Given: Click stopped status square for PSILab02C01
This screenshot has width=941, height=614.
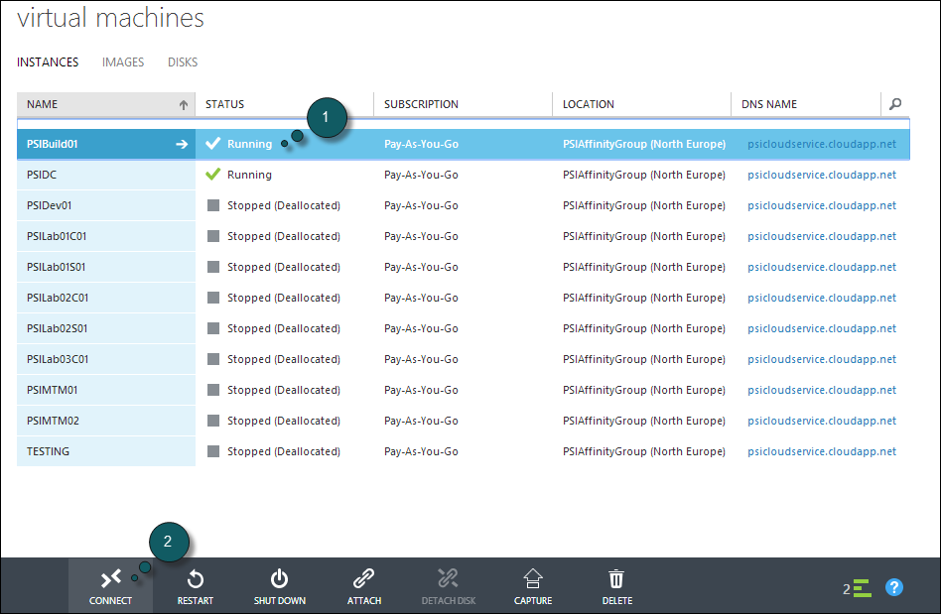Looking at the screenshot, I should click(x=213, y=298).
